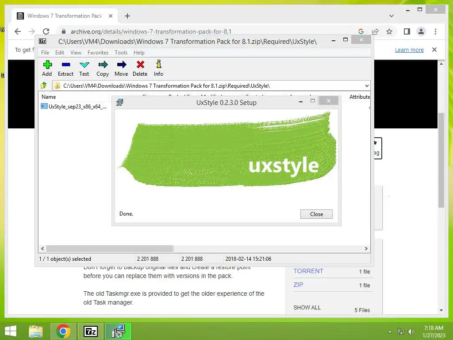Screen dimensions: 453x340
Task: Click the webpage scroll down arrow
Action: (x=441, y=310)
